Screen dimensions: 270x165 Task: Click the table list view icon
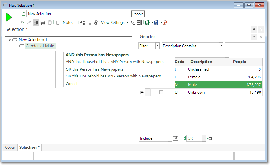(x=139, y=23)
